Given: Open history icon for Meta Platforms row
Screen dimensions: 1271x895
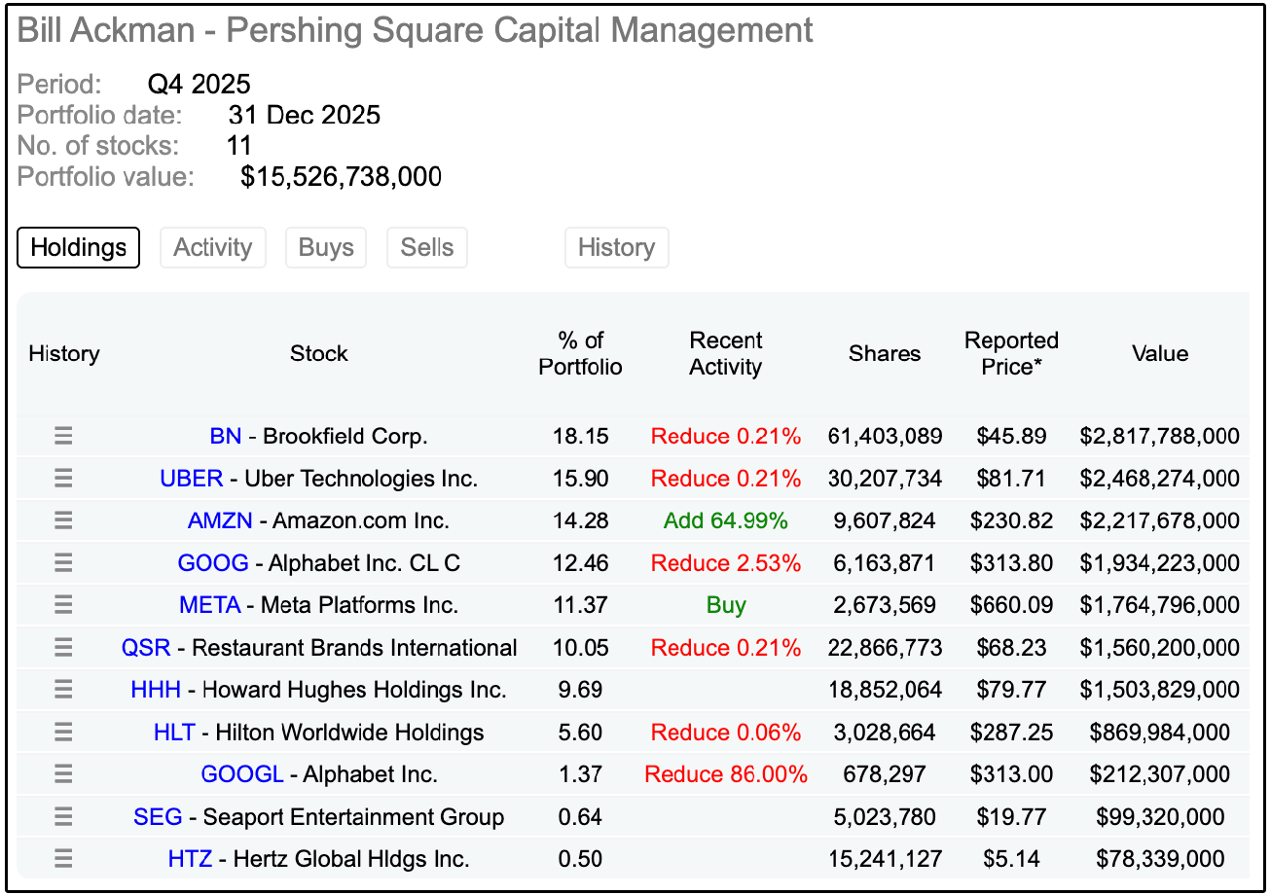Looking at the screenshot, I should click(63, 605).
